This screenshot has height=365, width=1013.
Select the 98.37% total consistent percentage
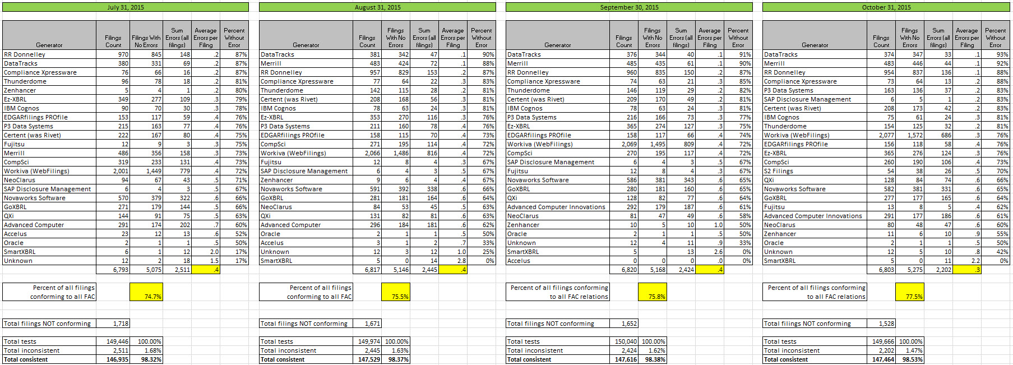(x=395, y=359)
